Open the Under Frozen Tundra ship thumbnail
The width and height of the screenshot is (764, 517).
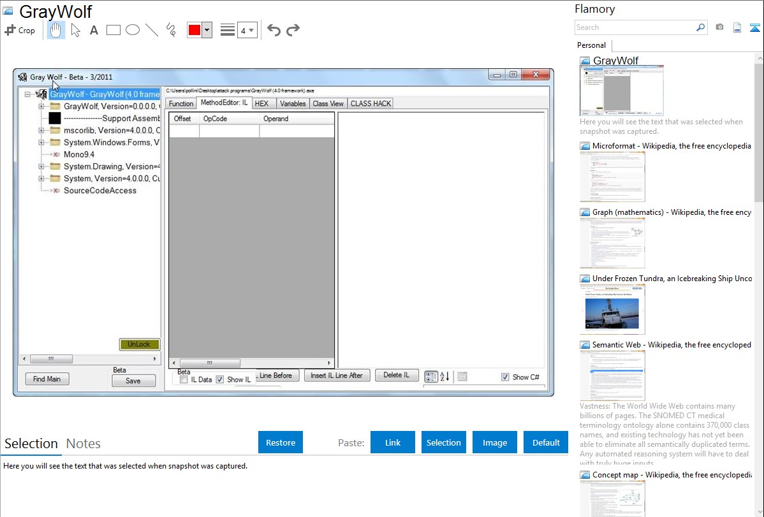click(612, 309)
